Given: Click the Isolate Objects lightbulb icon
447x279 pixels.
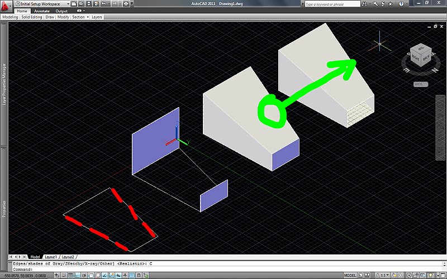Looking at the screenshot, I should (x=430, y=275).
